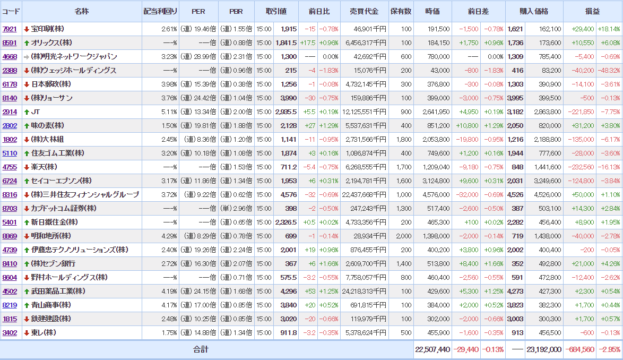Image resolution: width=623 pixels, height=360 pixels.
Task: Open stock code link 2914
Action: (10, 112)
